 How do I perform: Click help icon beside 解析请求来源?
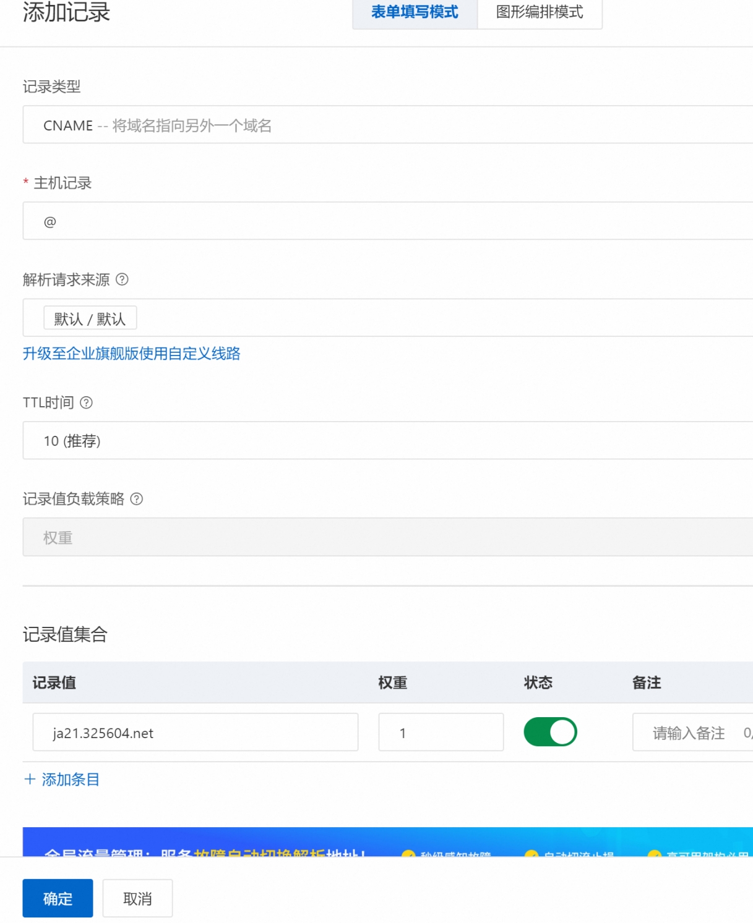(x=123, y=279)
